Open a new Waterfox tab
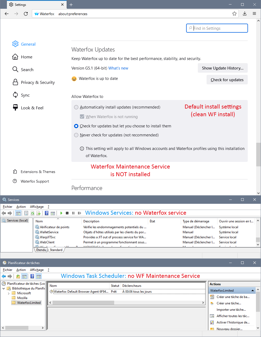Image resolution: width=261 pixels, height=337 pixels. [x=71, y=5]
